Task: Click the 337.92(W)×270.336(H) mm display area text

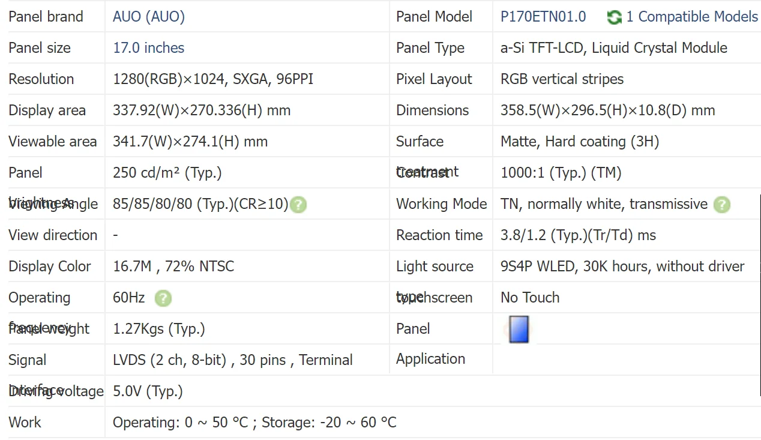Action: [202, 110]
